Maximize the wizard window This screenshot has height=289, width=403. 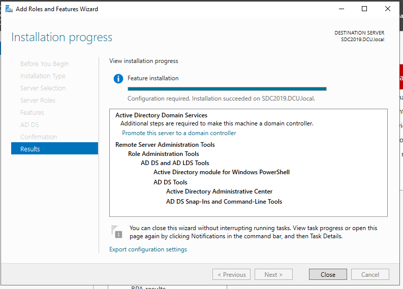[x=364, y=9]
